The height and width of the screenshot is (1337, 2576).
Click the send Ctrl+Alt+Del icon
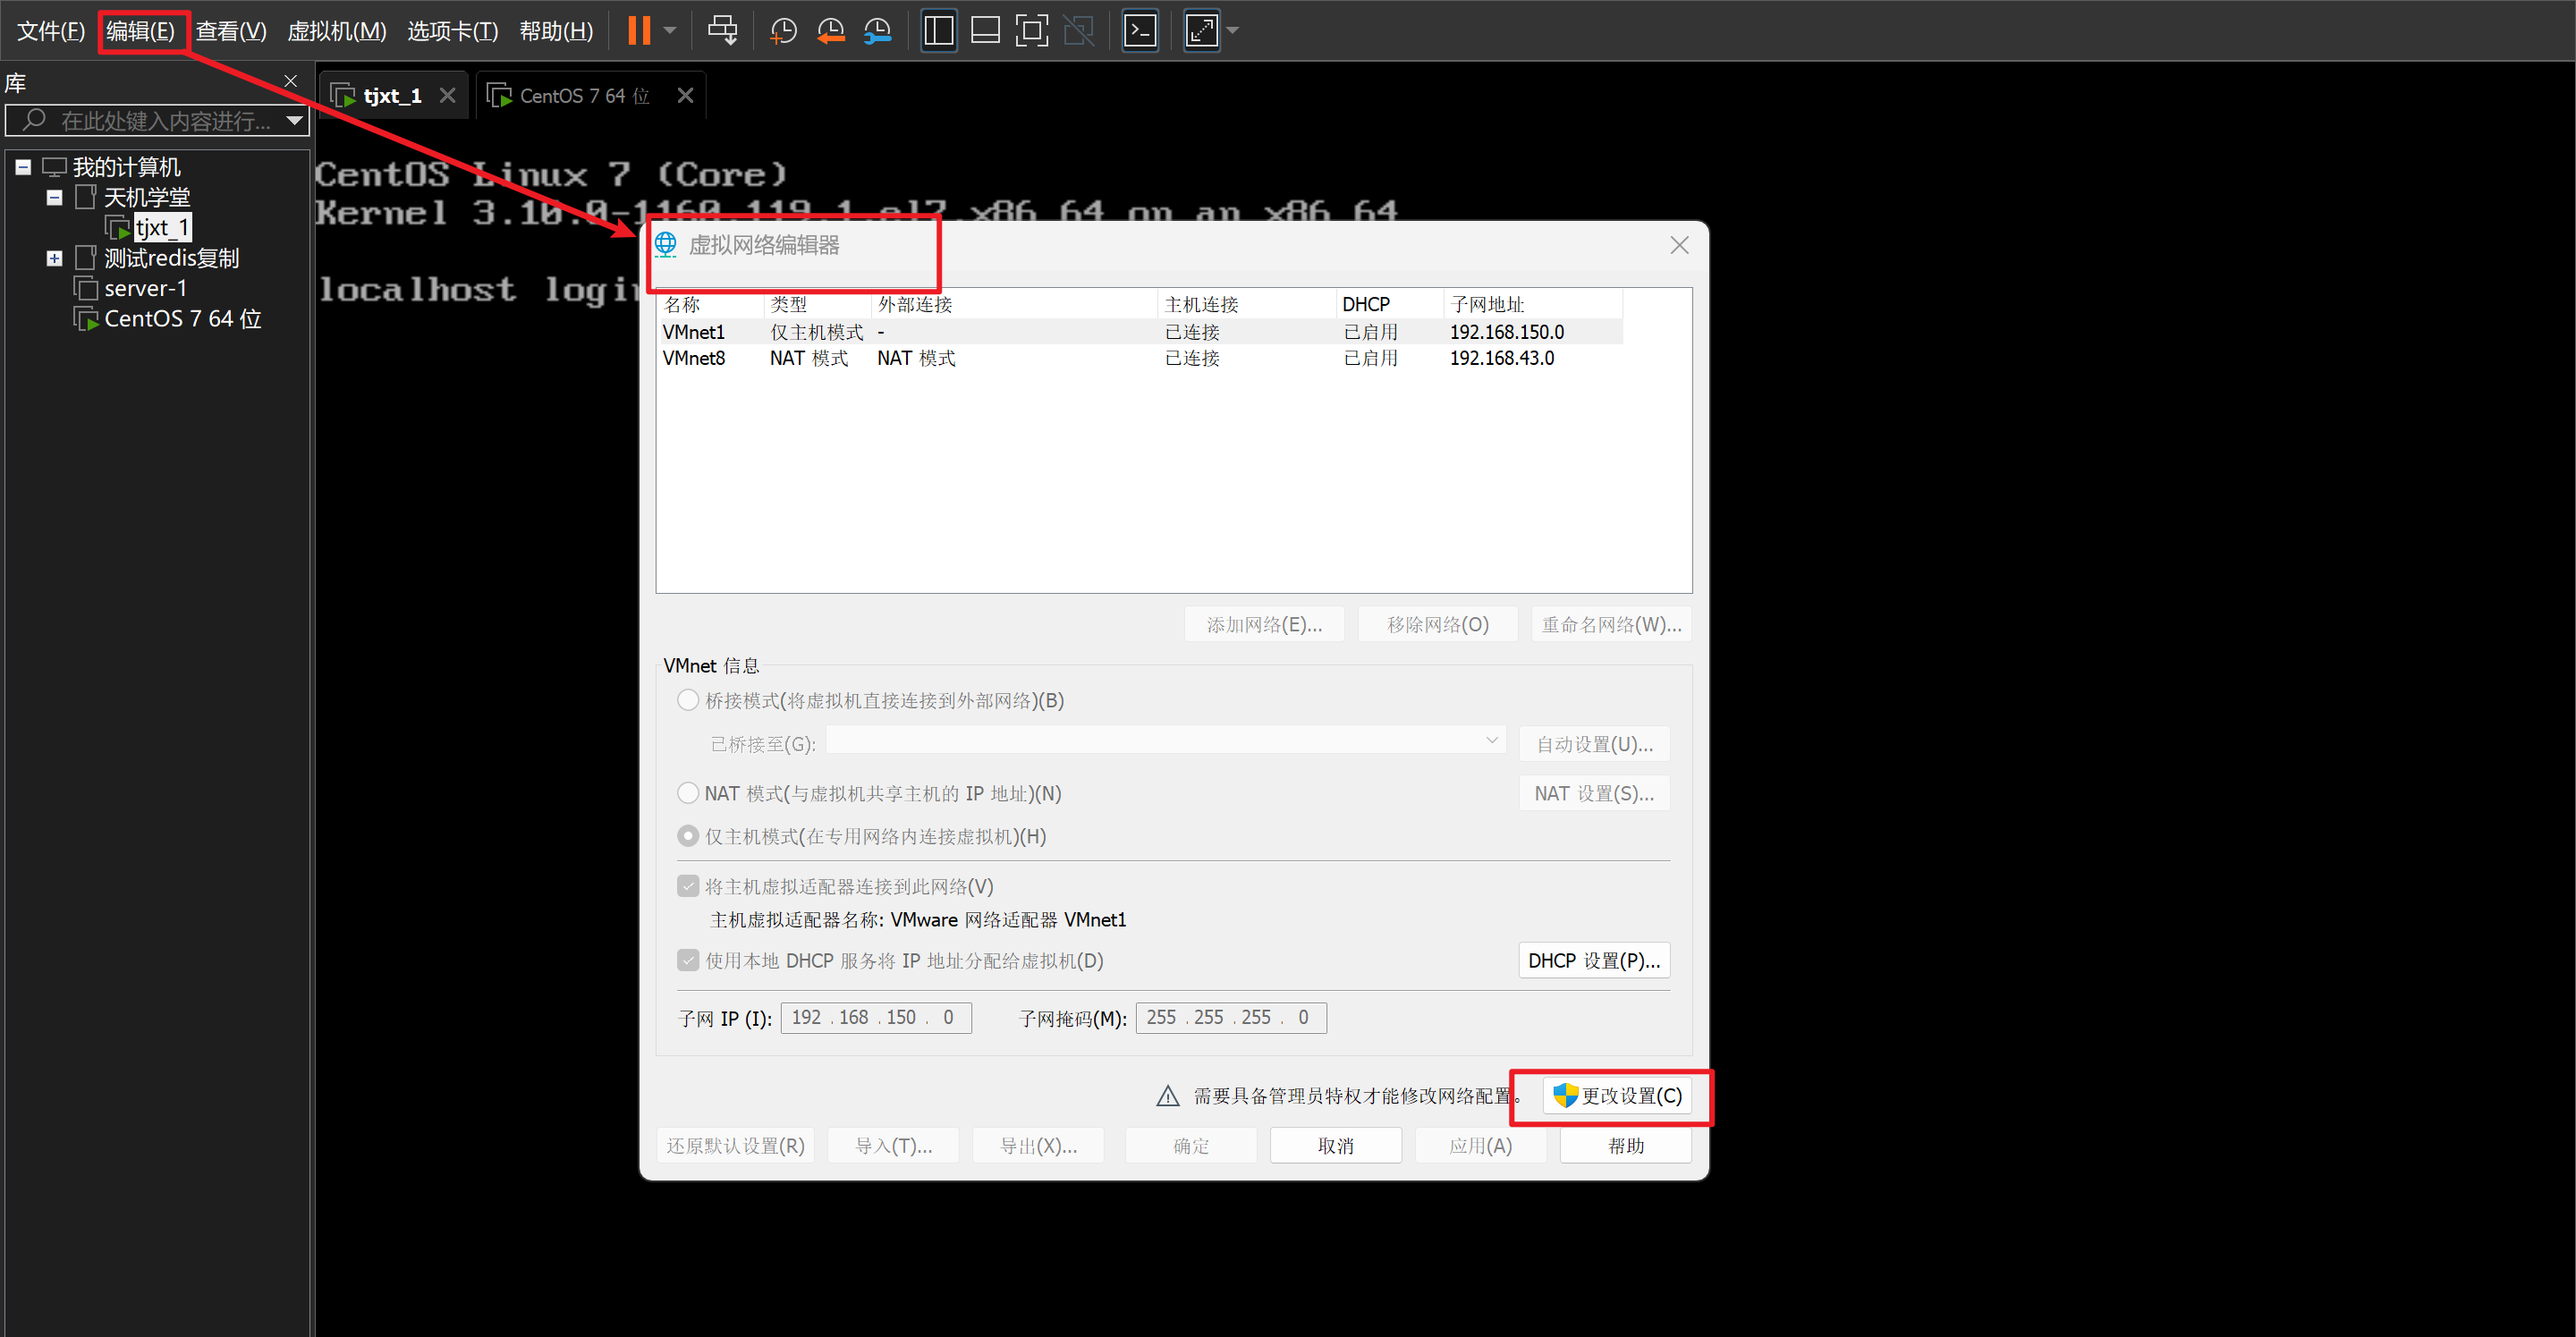point(722,31)
